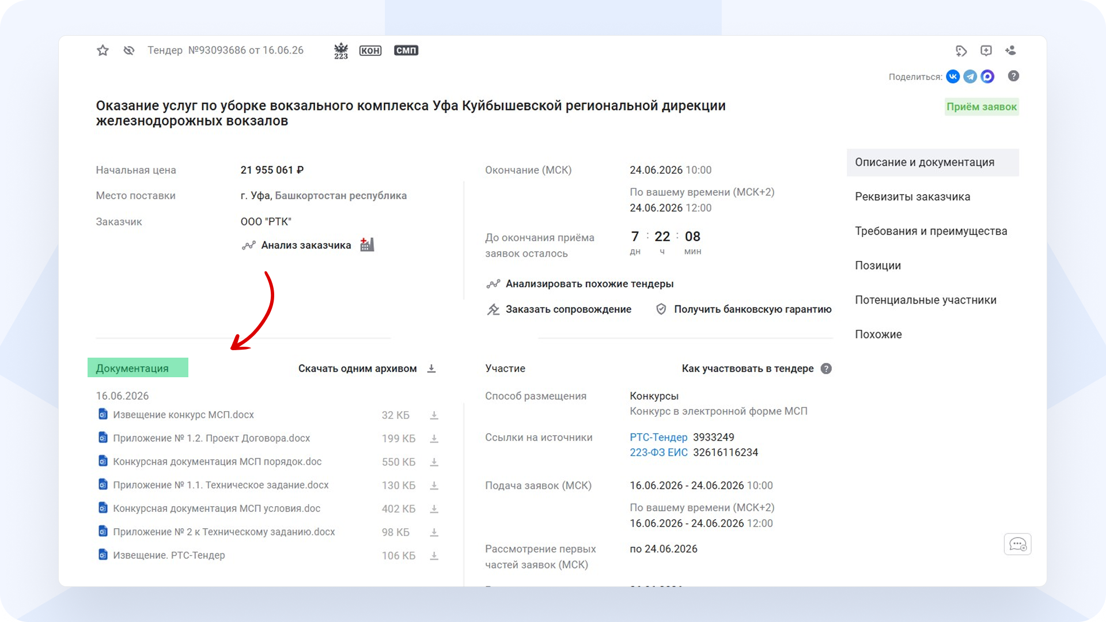Click document icon of Извещение конкурс МСП.docx

[103, 415]
